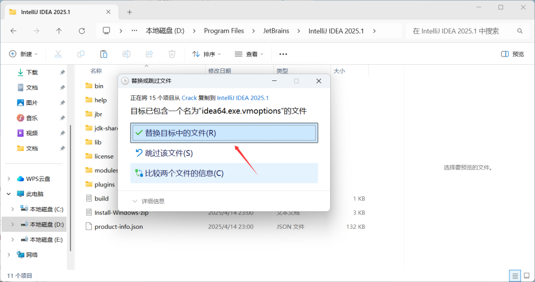Expand the WPS云盘 tree node
The width and height of the screenshot is (535, 282).
coord(9,179)
